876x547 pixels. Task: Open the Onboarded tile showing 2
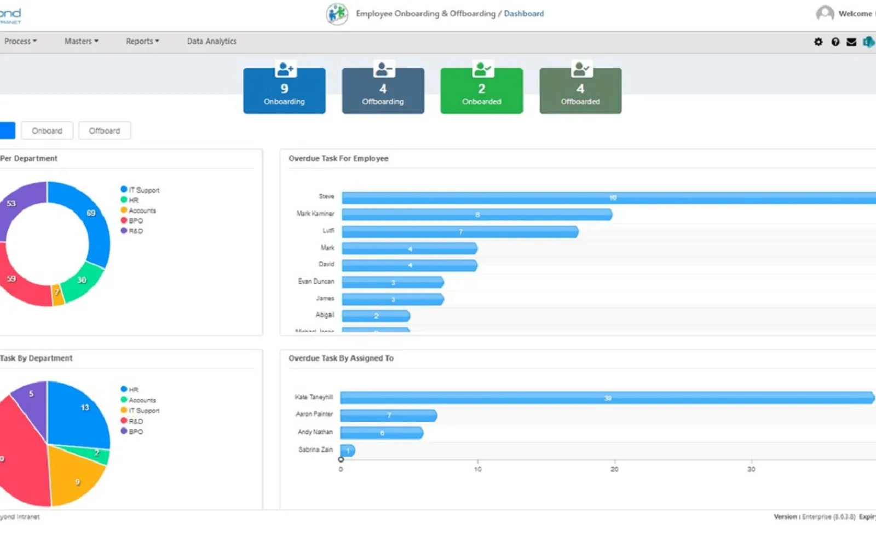click(481, 91)
